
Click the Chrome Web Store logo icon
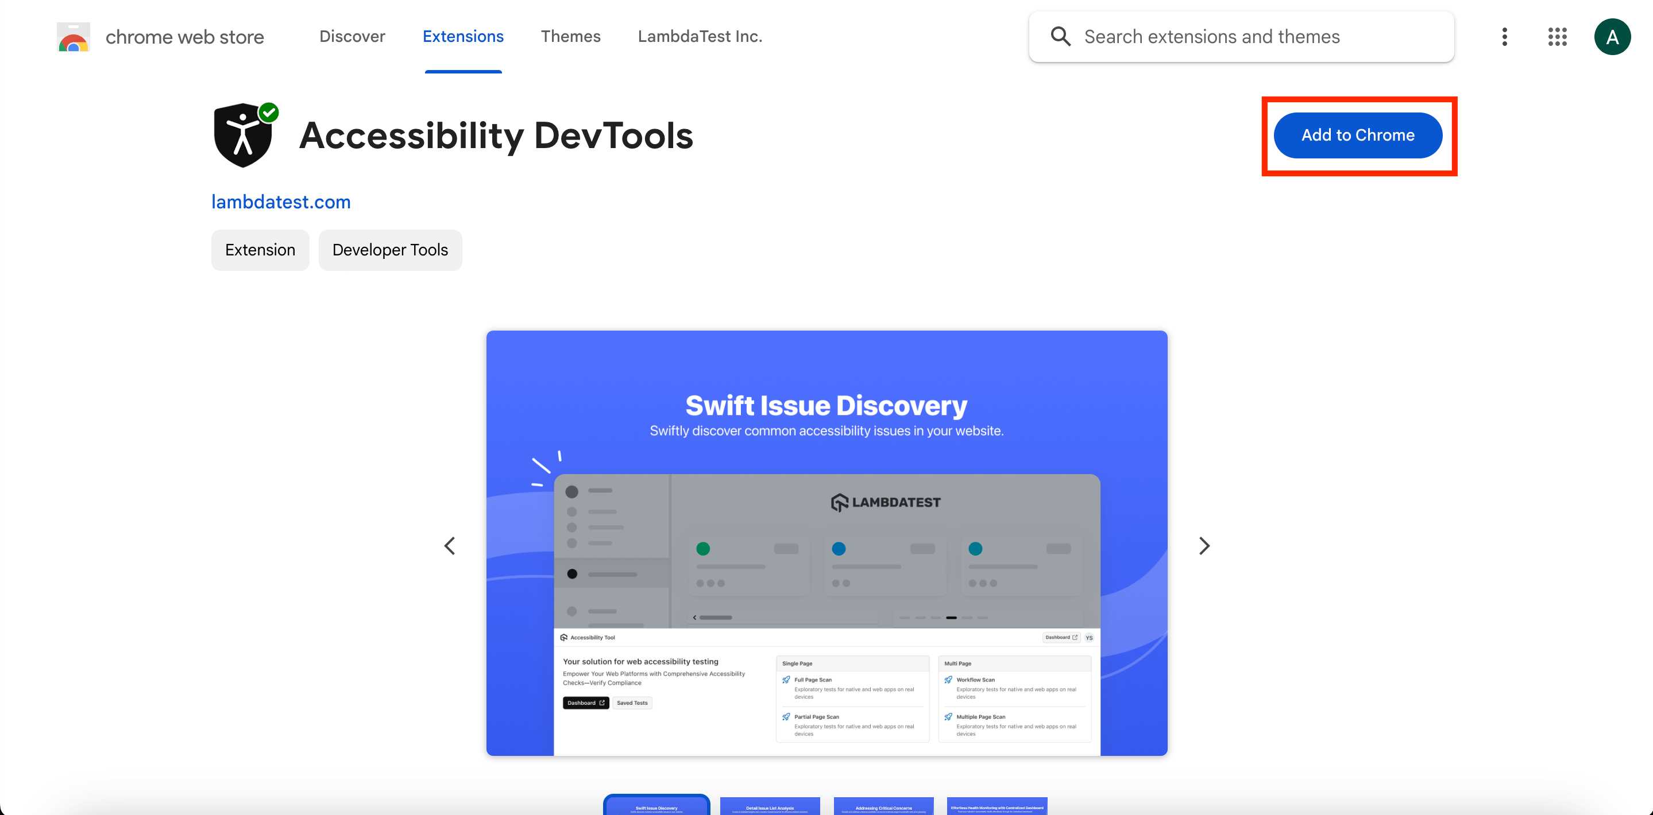coord(73,37)
